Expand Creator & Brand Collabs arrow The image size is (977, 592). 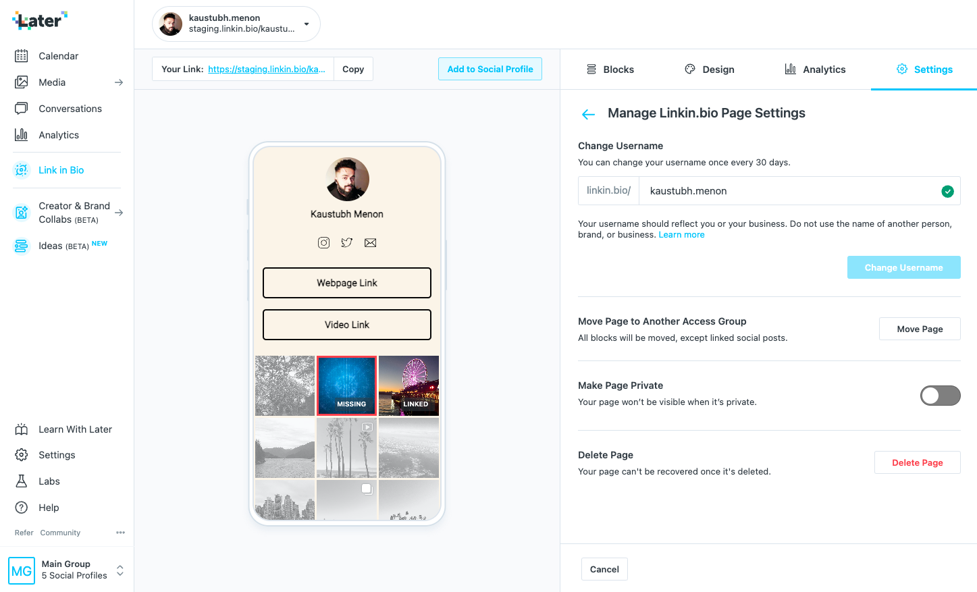coord(119,213)
